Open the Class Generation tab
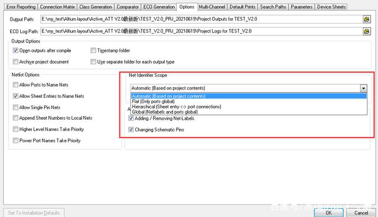378x217 pixels. [x=96, y=7]
